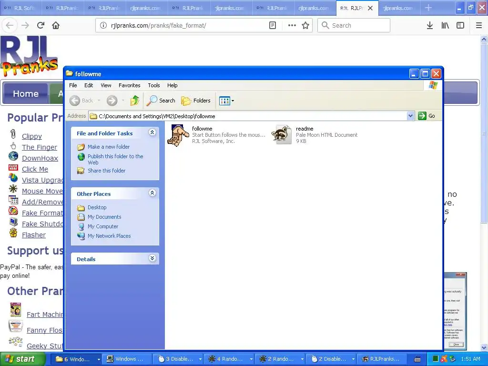The width and height of the screenshot is (488, 366).
Task: Click the Clippy paperclip icon on webpage
Action: coord(13,134)
